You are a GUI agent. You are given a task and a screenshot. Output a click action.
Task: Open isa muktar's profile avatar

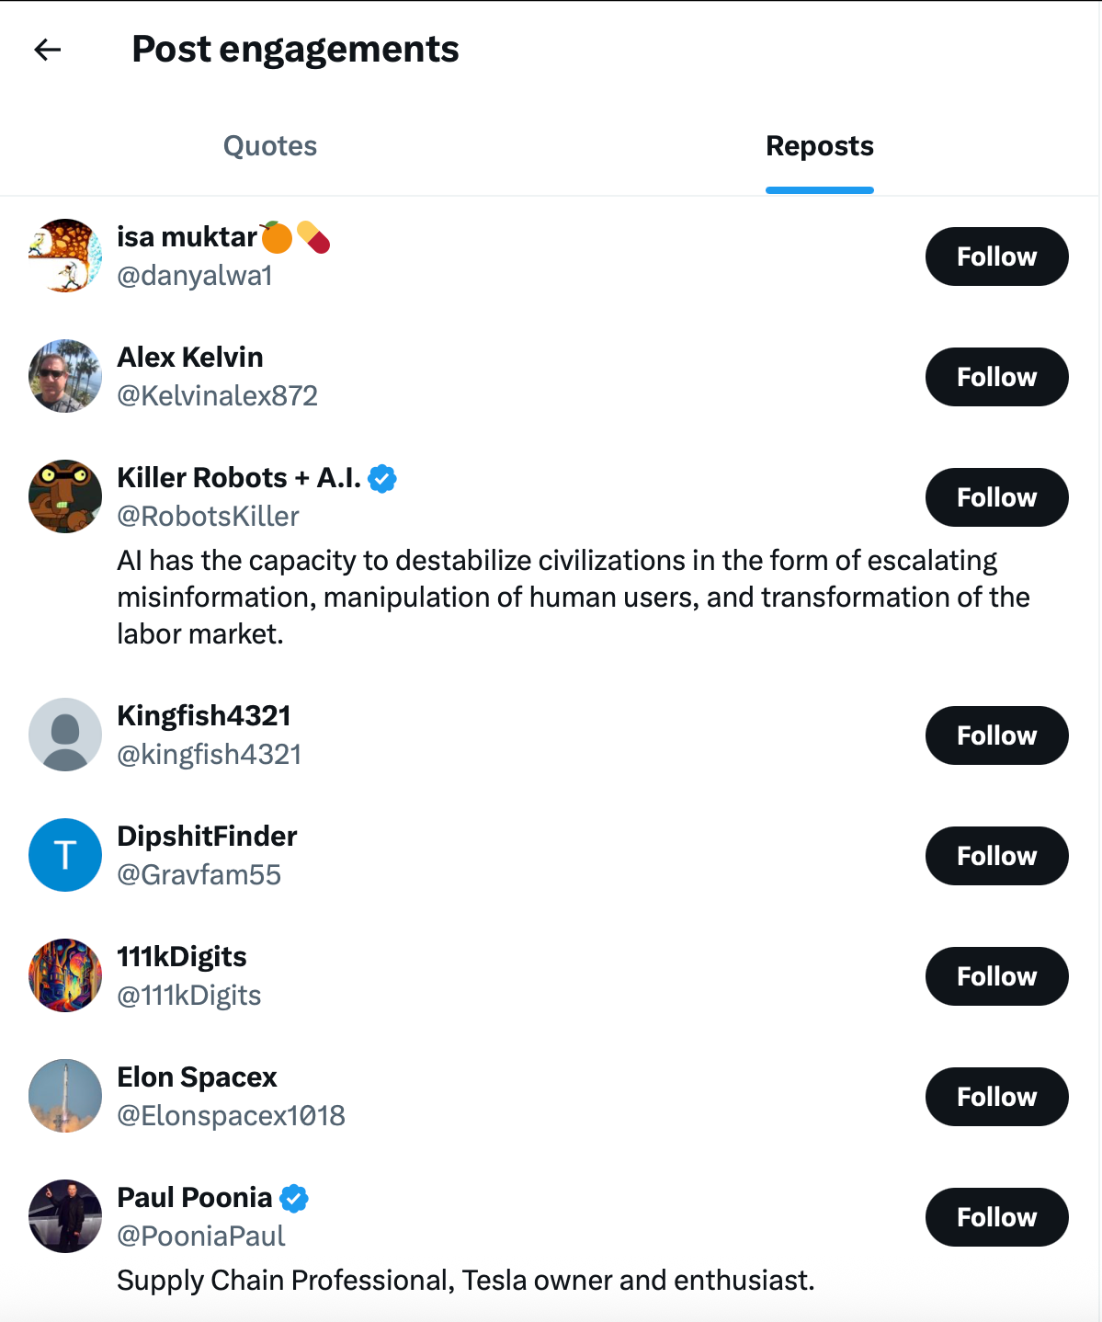65,256
